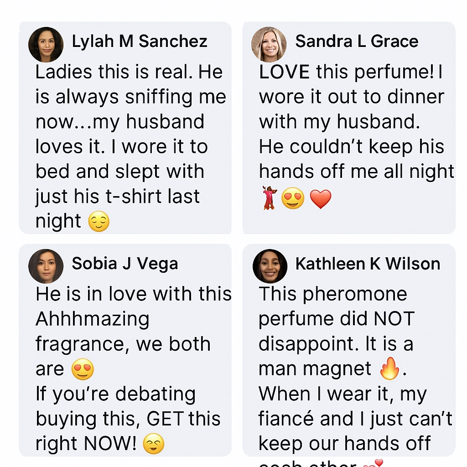Viewport: 467px width, 467px height.
Task: Open Kathleen K Wilson's profile picture
Action: click(270, 266)
